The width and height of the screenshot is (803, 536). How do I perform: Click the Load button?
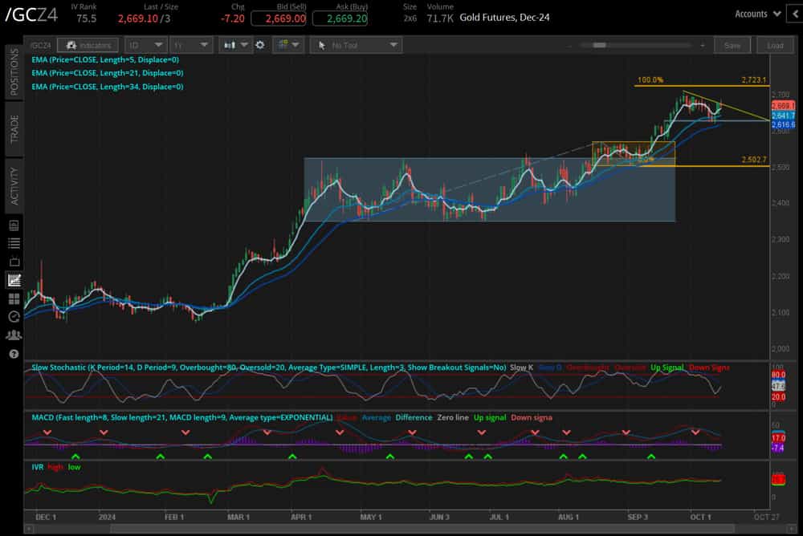tap(776, 45)
